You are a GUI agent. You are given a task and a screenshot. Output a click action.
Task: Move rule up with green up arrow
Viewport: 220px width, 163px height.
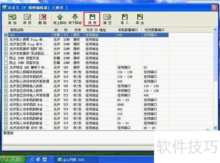(60, 19)
